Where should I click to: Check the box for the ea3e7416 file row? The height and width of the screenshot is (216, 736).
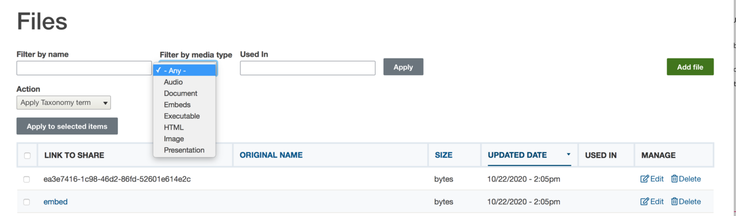(26, 179)
